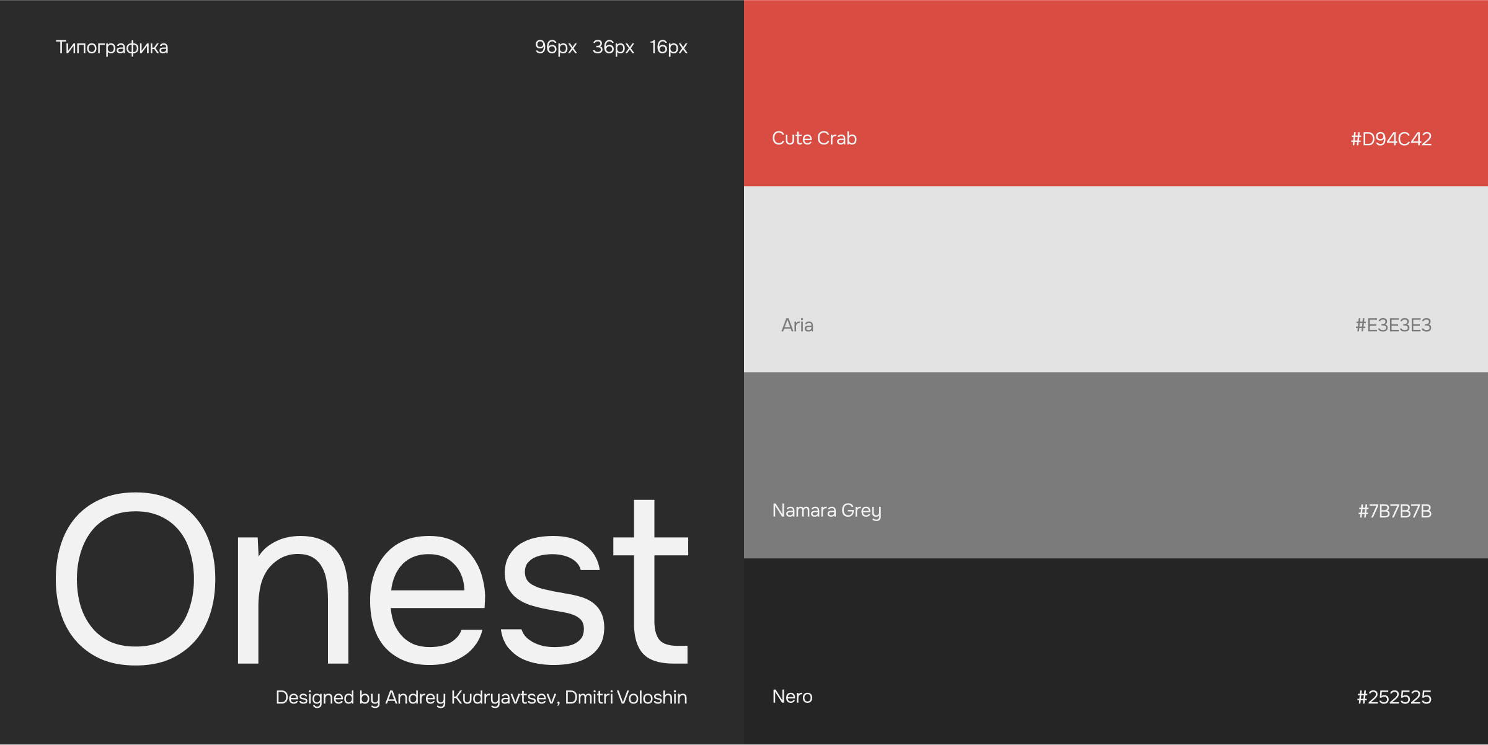Click the Типографика heading
The width and height of the screenshot is (1488, 745).
click(x=112, y=47)
